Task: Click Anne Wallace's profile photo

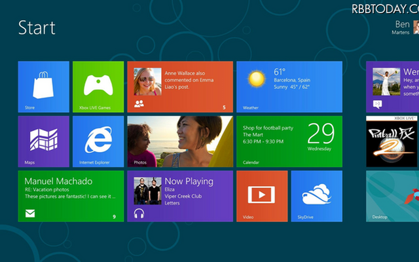Action: click(x=147, y=81)
